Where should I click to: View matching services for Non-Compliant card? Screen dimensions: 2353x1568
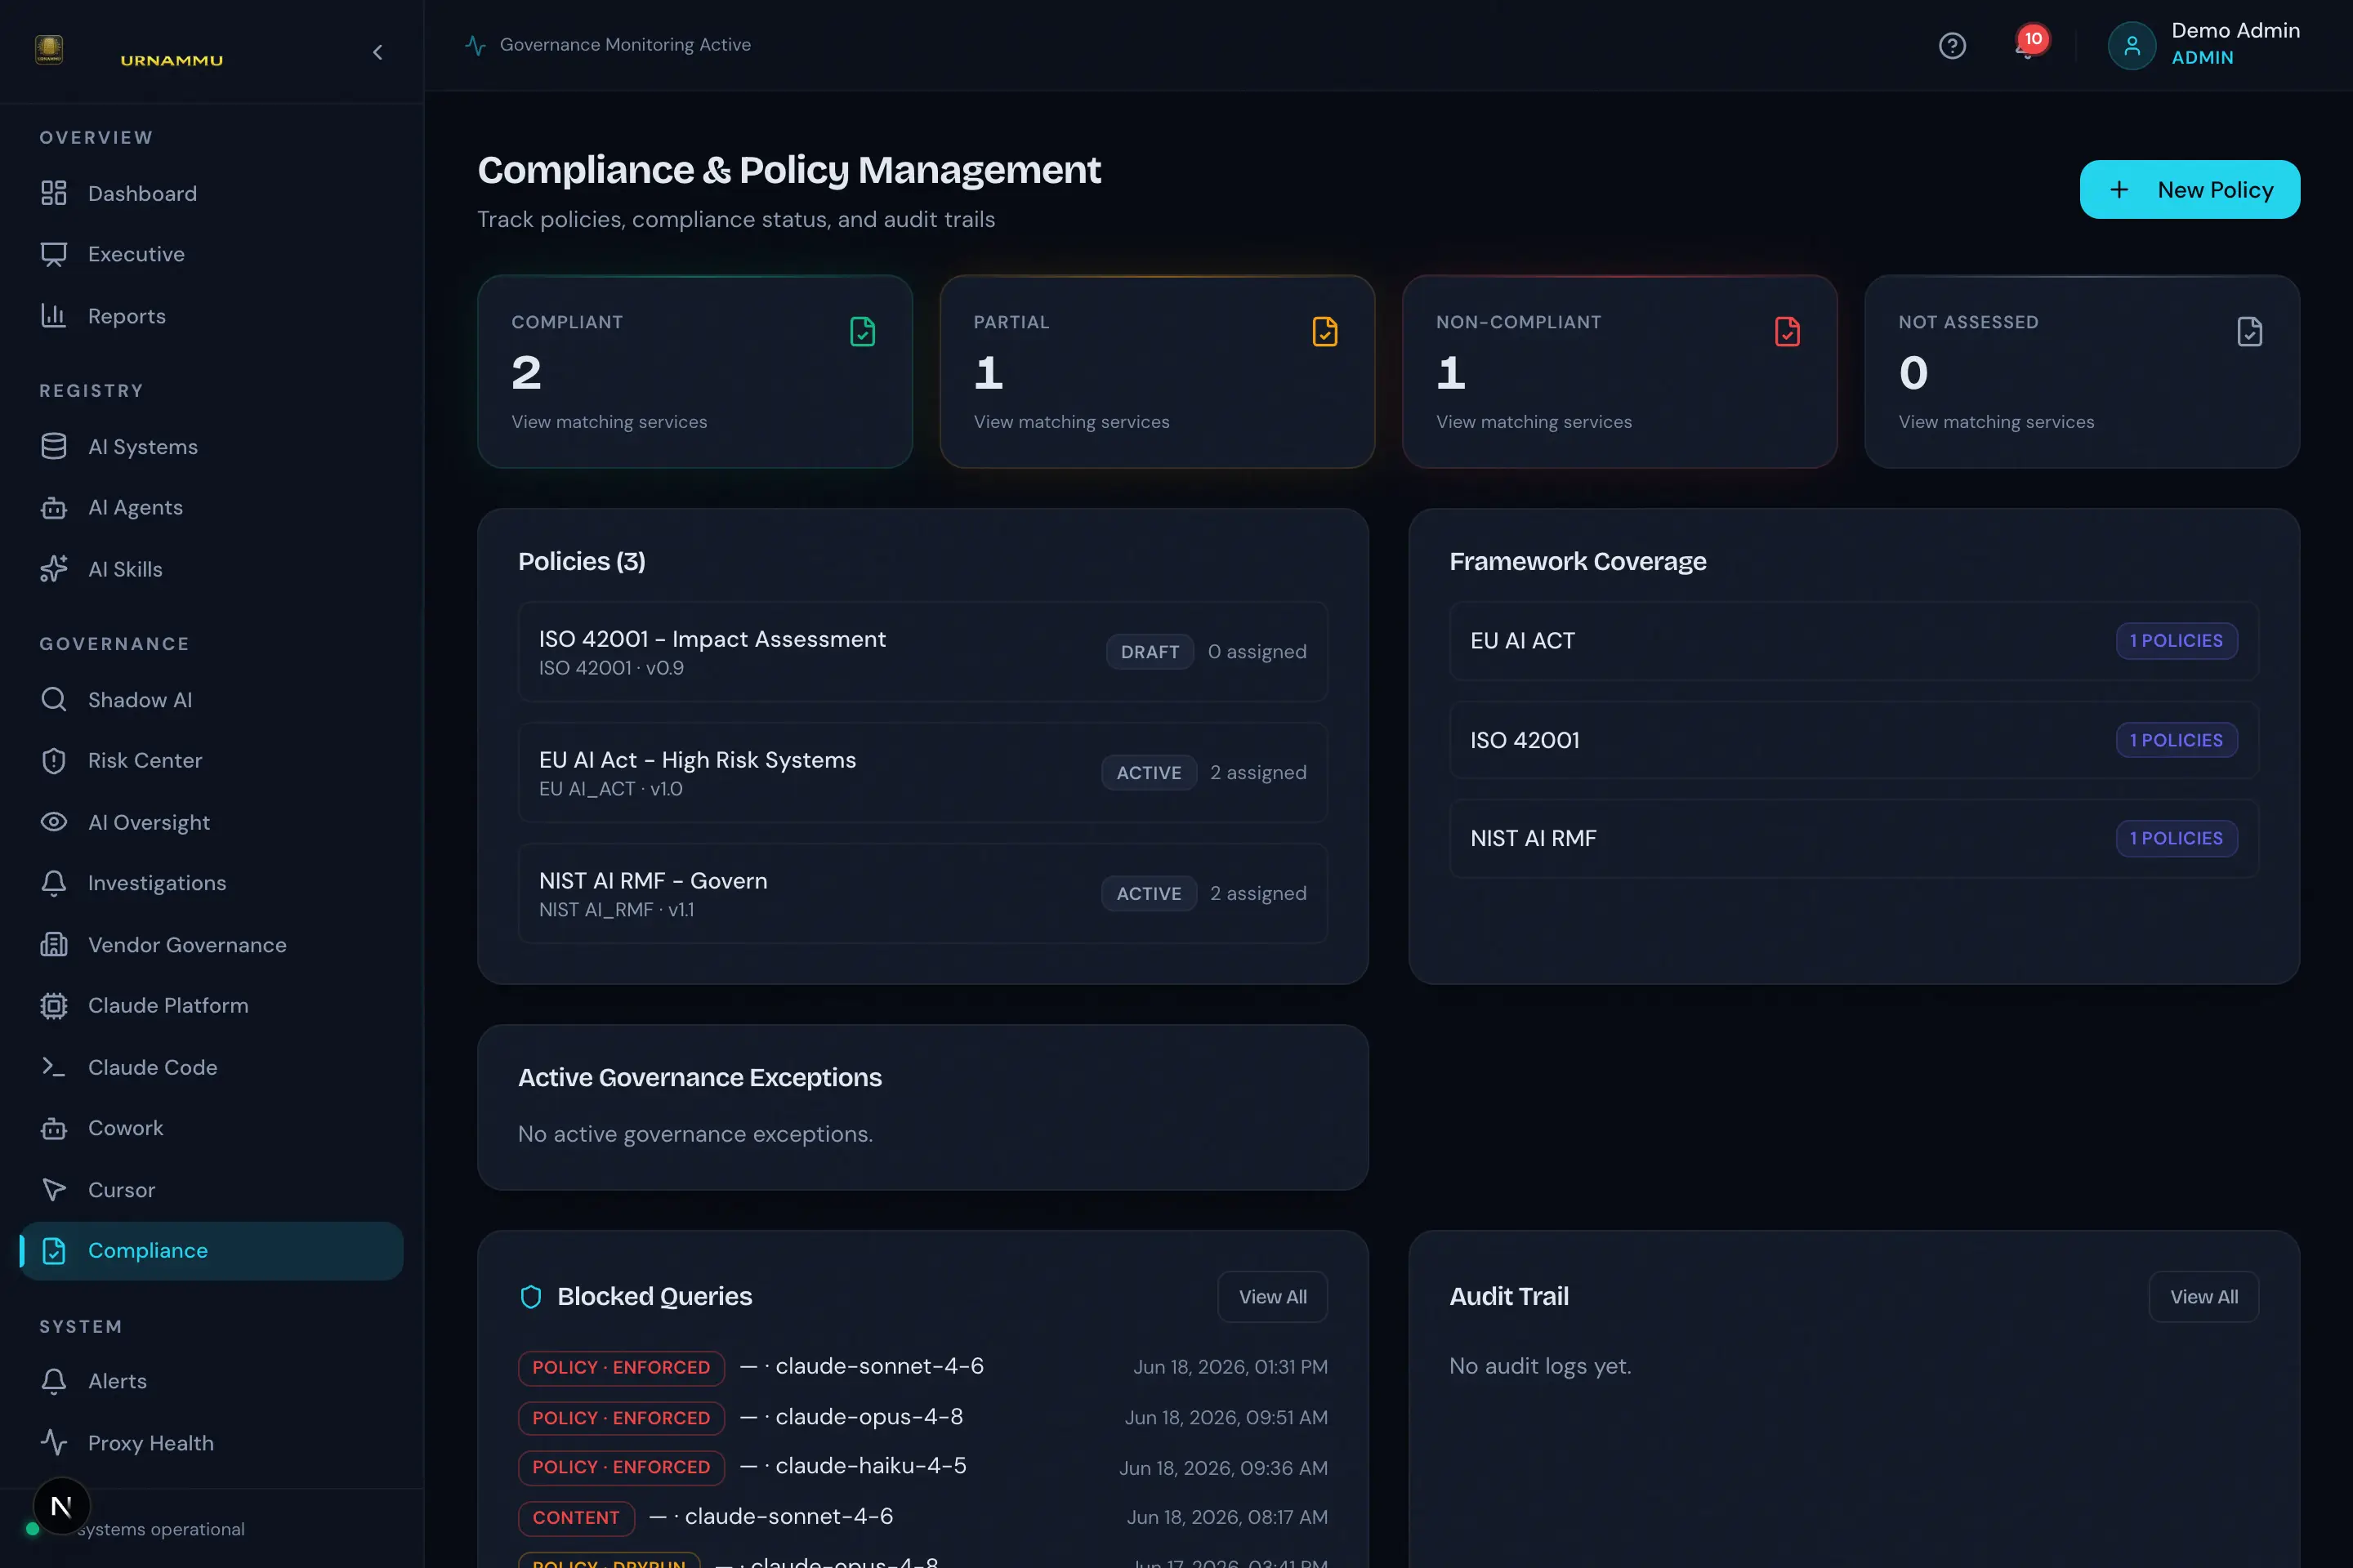(1534, 422)
